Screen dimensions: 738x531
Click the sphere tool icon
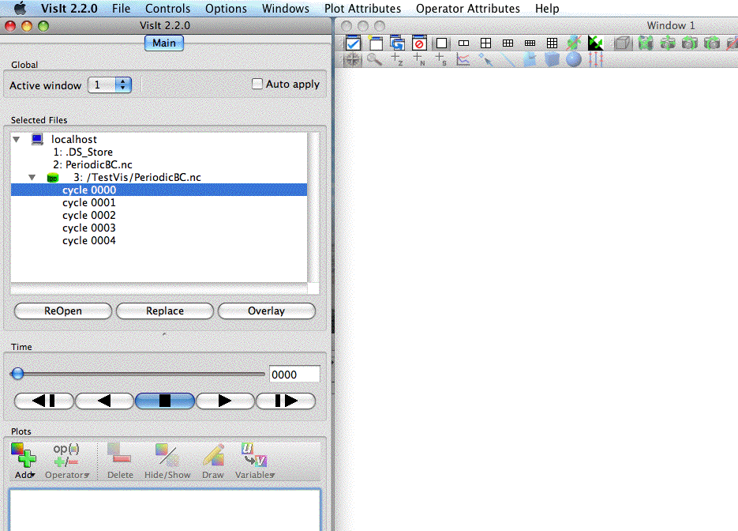point(574,59)
